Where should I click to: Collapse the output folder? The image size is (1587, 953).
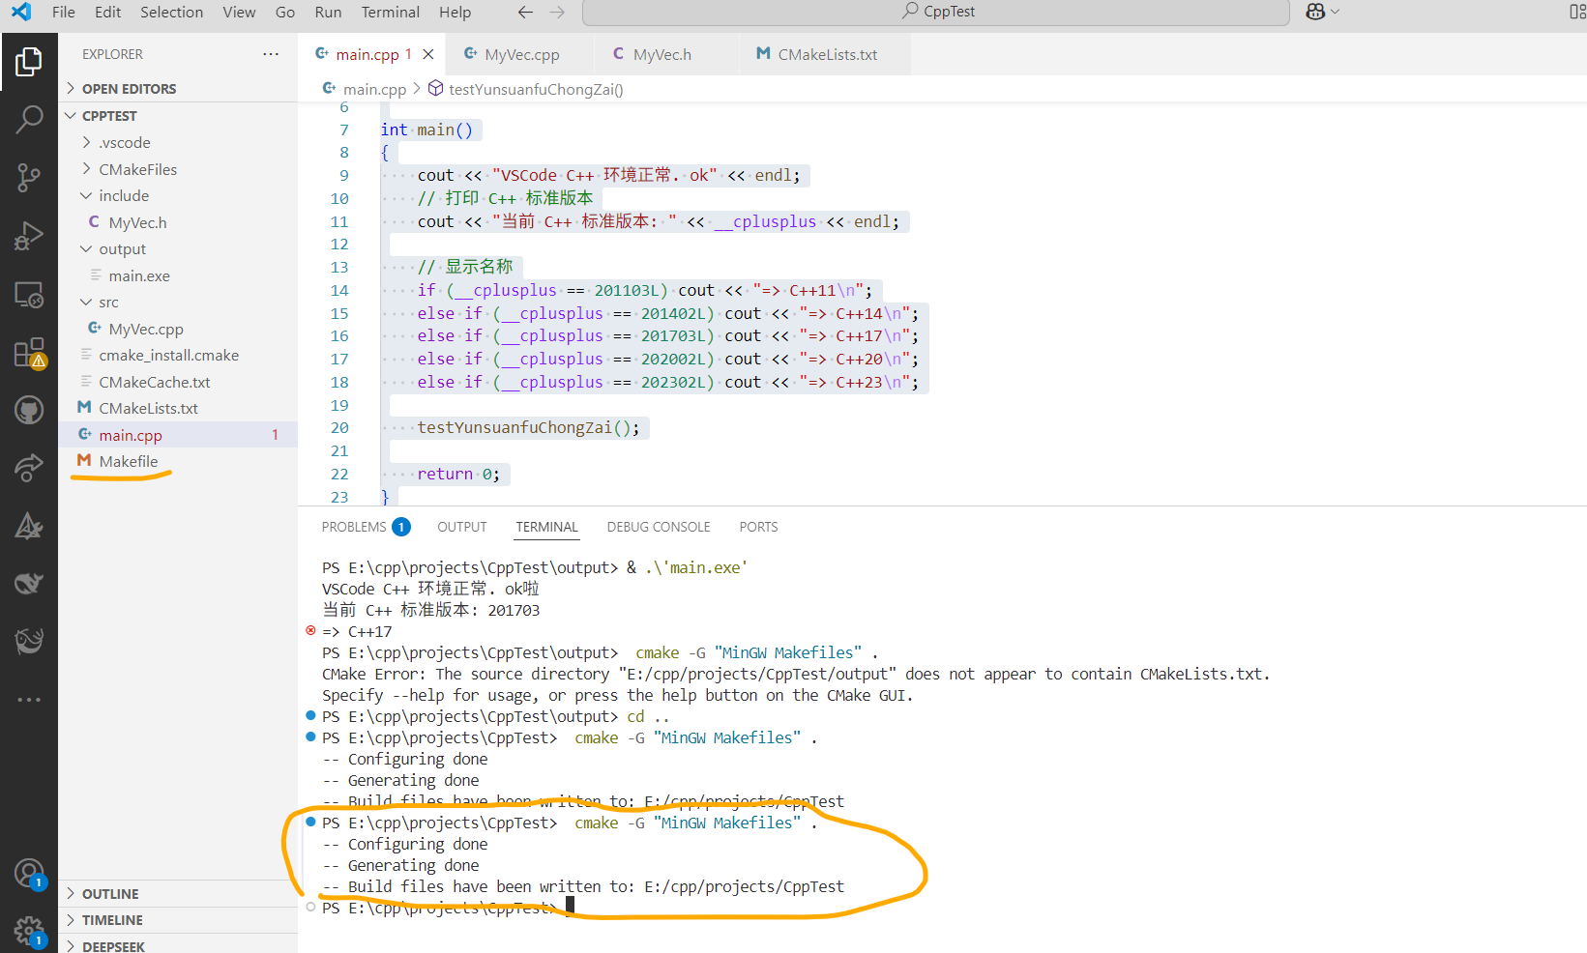pos(178,248)
